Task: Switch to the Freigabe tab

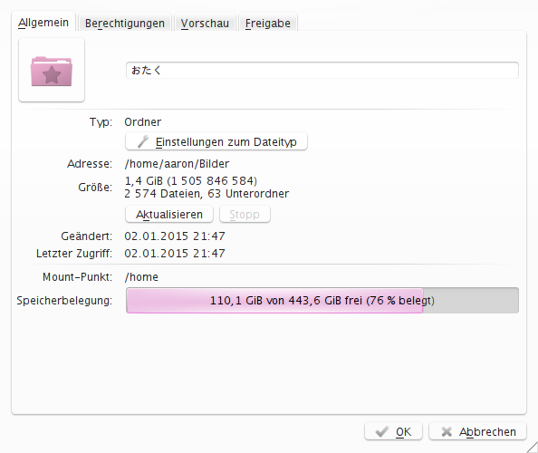Action: point(267,24)
